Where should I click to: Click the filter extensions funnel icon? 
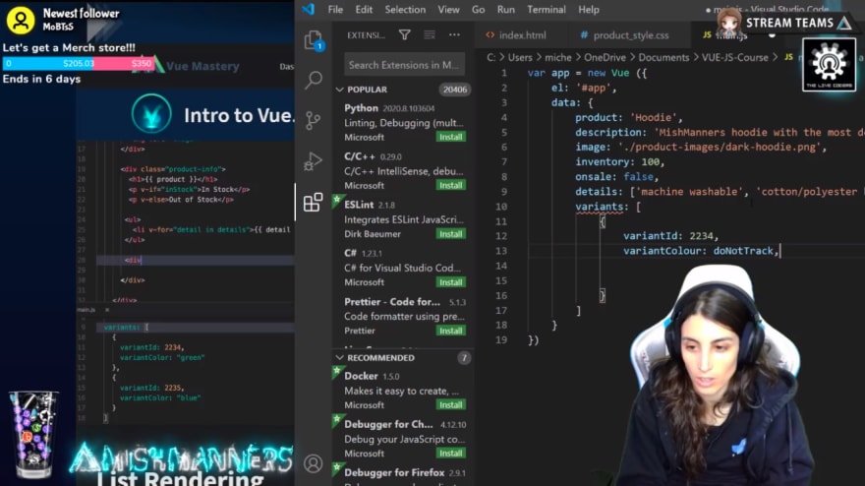tap(404, 34)
